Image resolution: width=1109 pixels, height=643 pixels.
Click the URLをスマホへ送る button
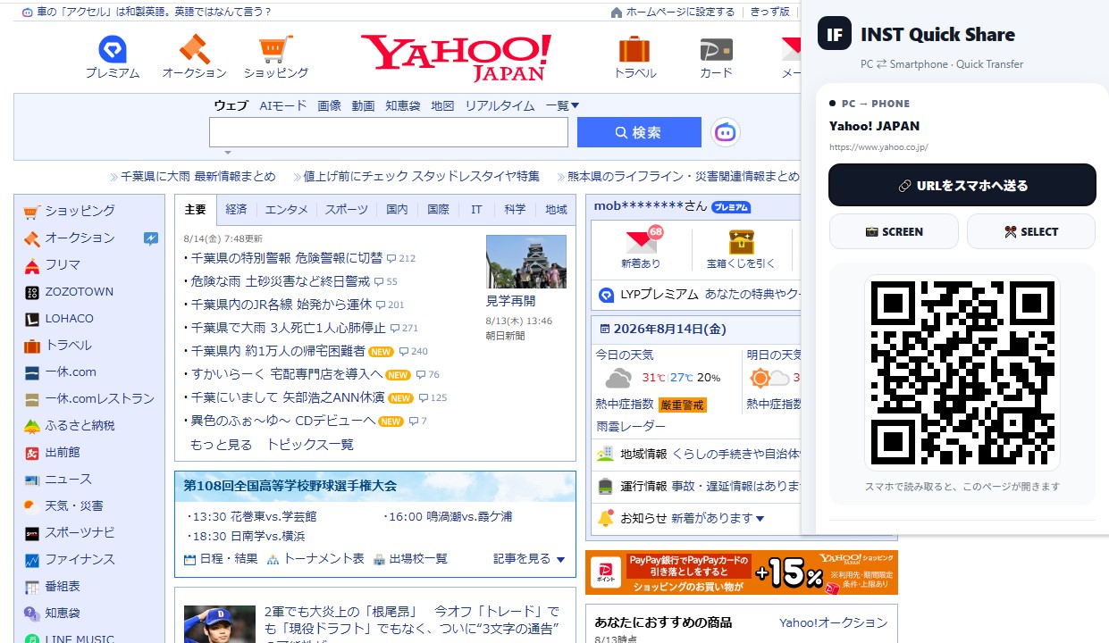click(x=962, y=185)
